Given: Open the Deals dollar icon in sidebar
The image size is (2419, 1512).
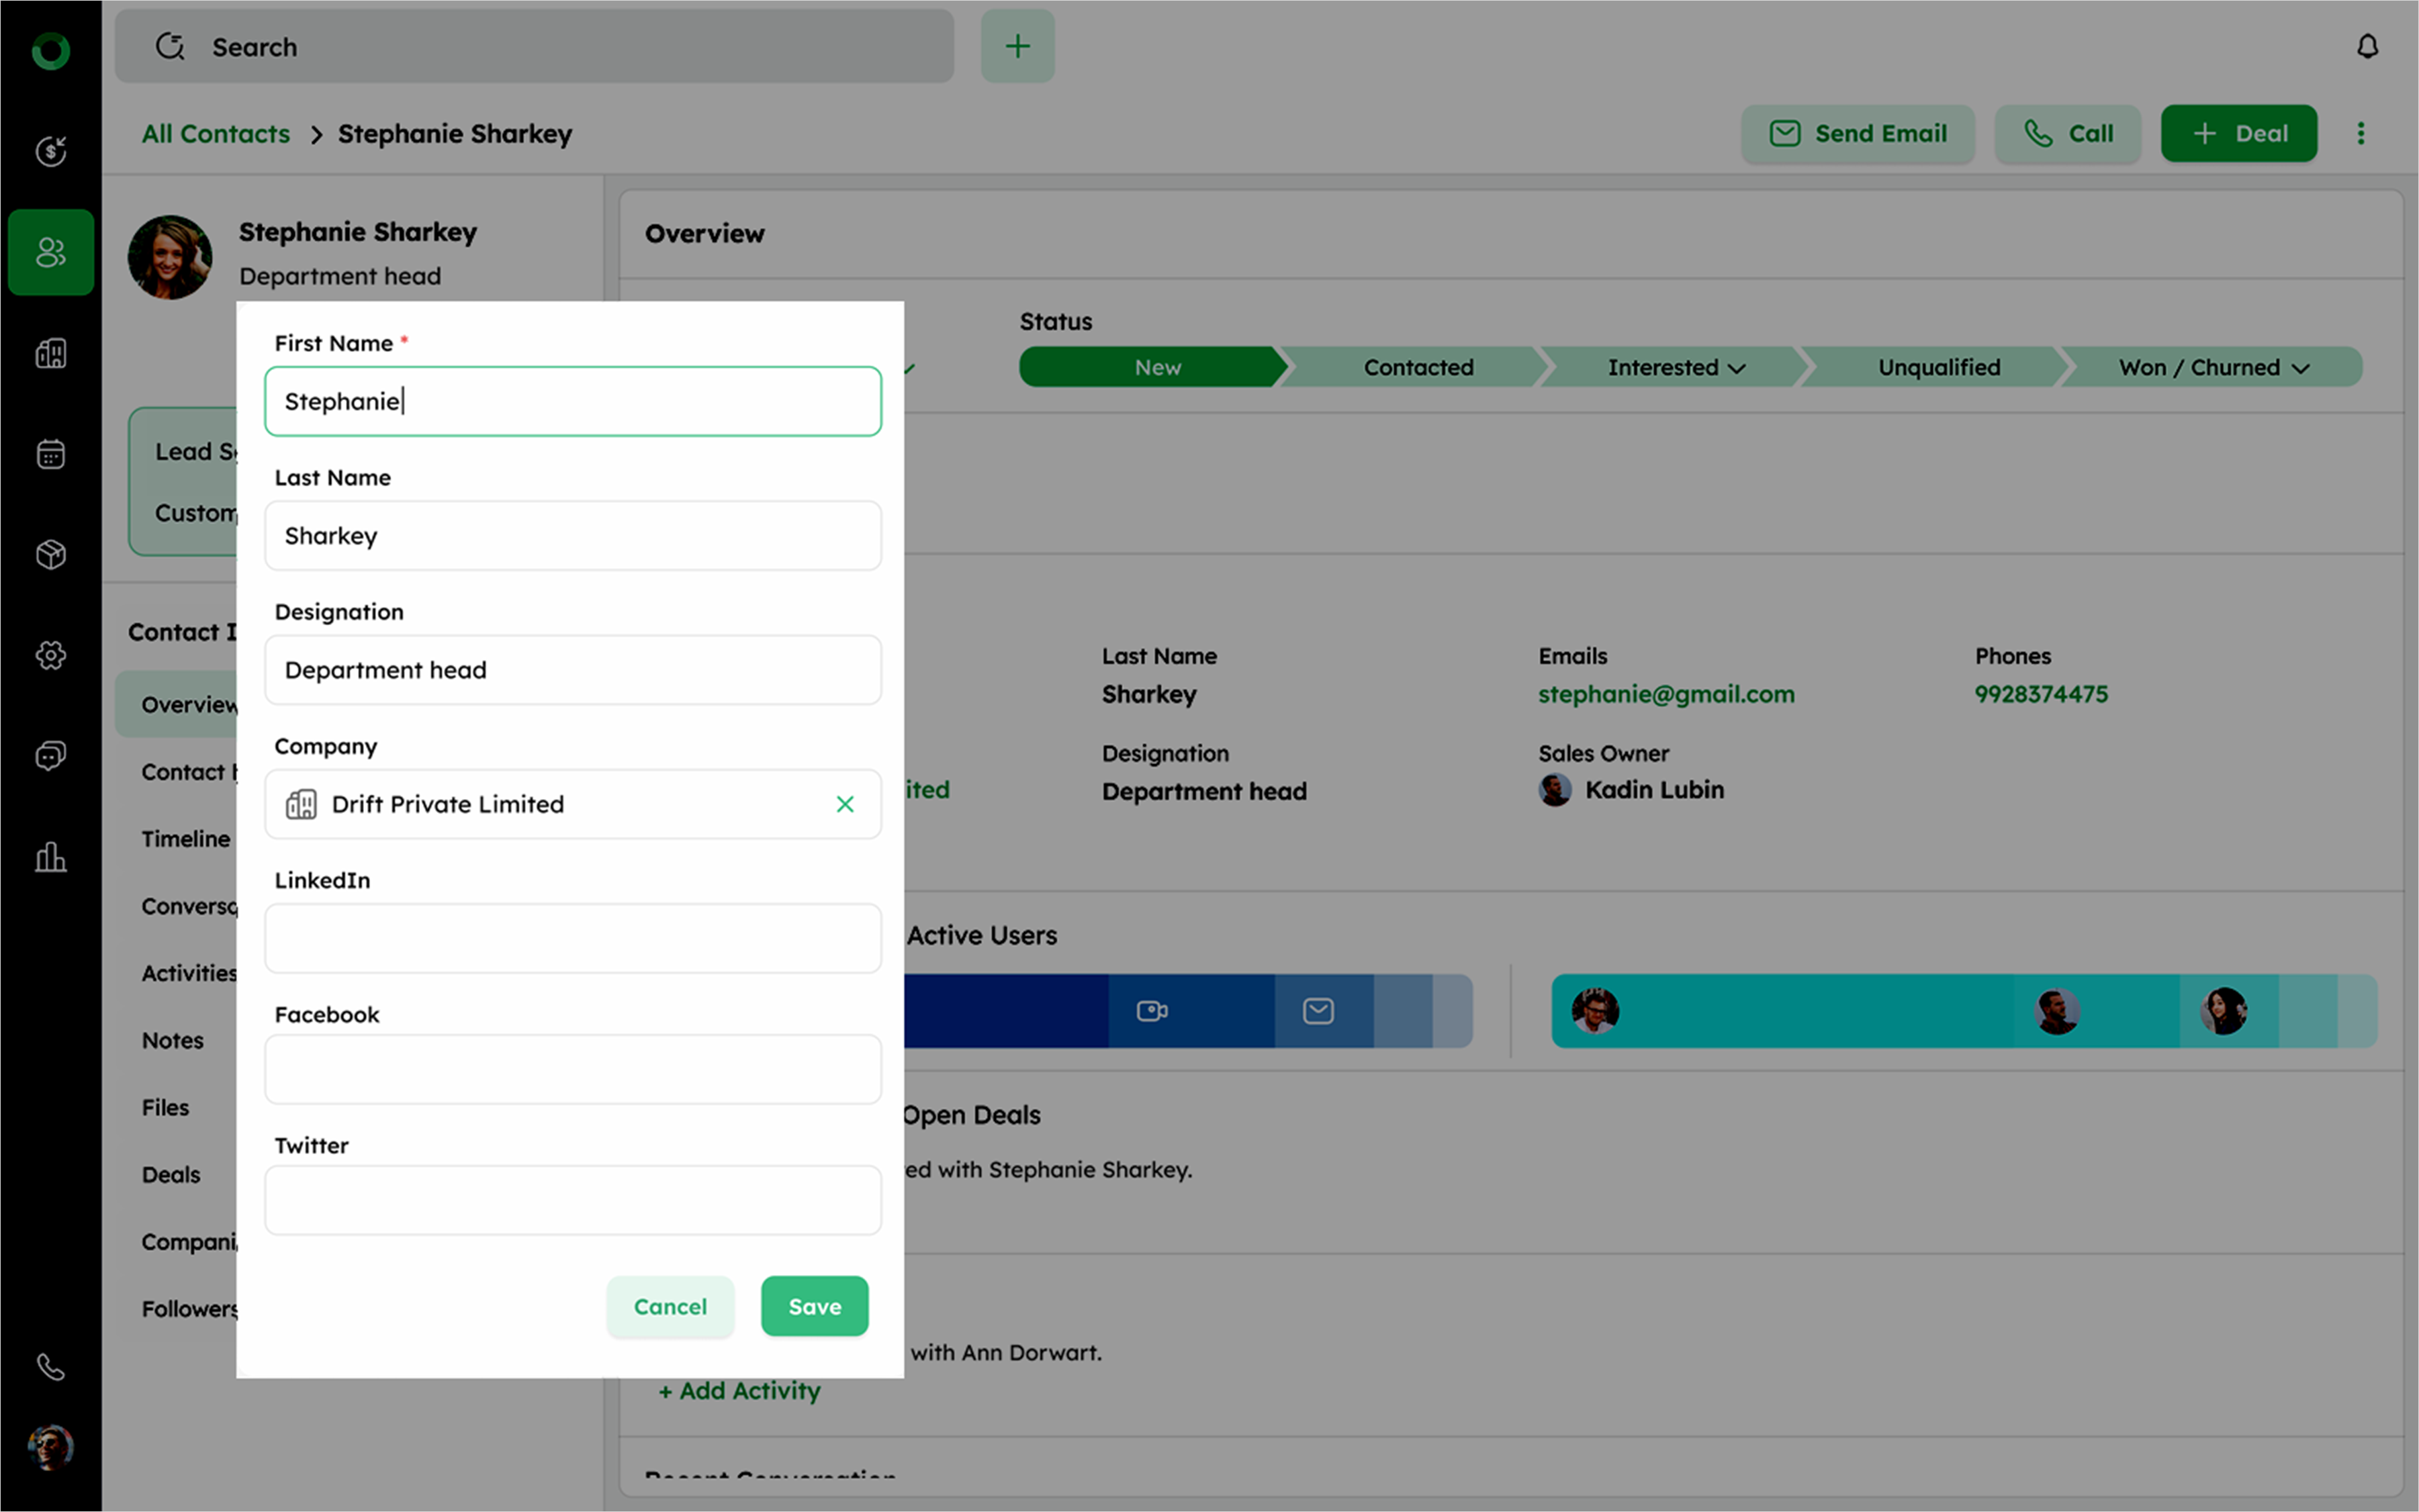Looking at the screenshot, I should 50,151.
